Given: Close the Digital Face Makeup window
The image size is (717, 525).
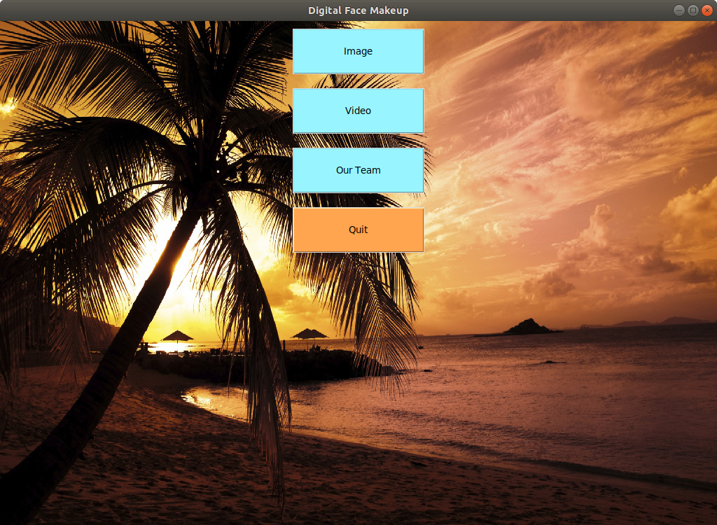Looking at the screenshot, I should click(707, 10).
